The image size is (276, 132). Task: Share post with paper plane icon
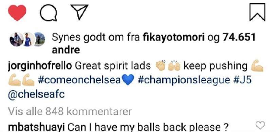click(79, 12)
